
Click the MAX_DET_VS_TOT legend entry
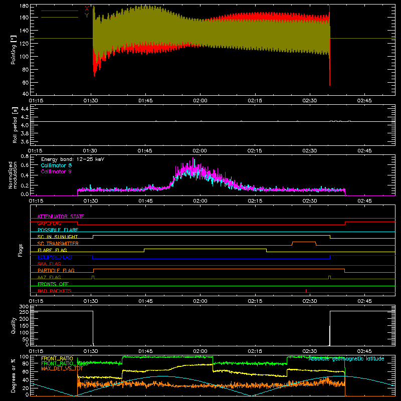click(62, 368)
